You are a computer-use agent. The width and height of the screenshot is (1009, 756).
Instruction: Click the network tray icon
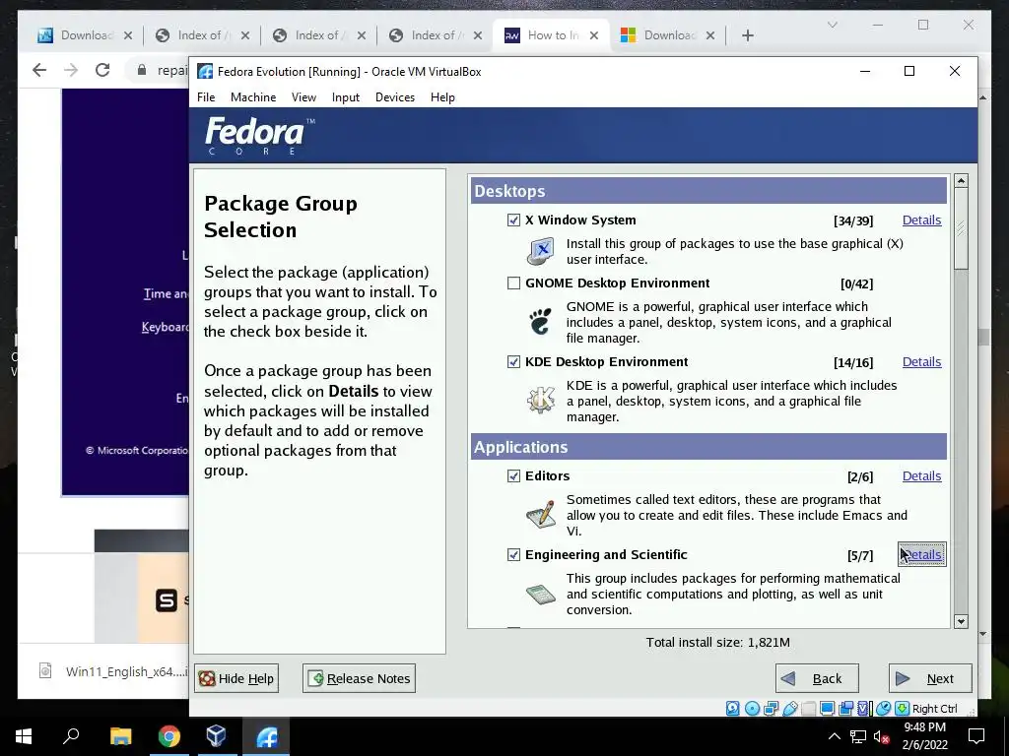[858, 736]
